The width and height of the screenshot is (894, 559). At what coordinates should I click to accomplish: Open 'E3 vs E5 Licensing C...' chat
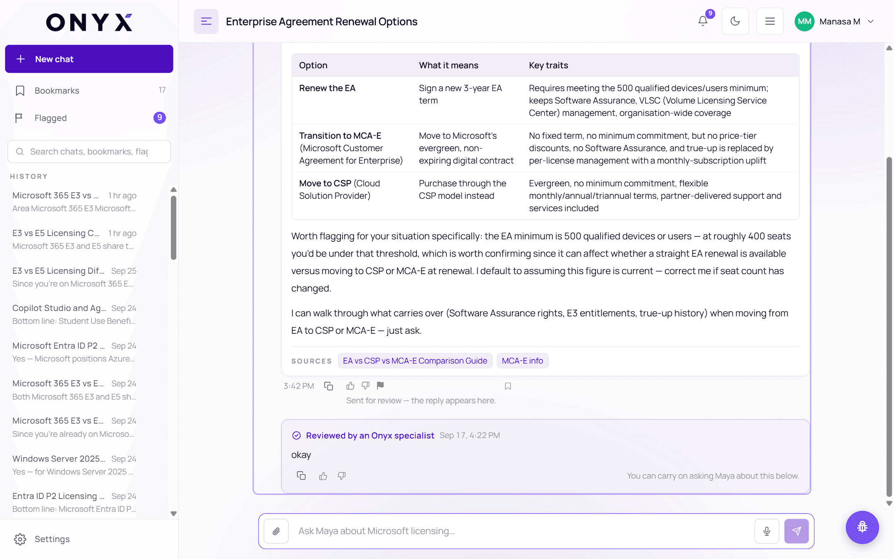(74, 239)
